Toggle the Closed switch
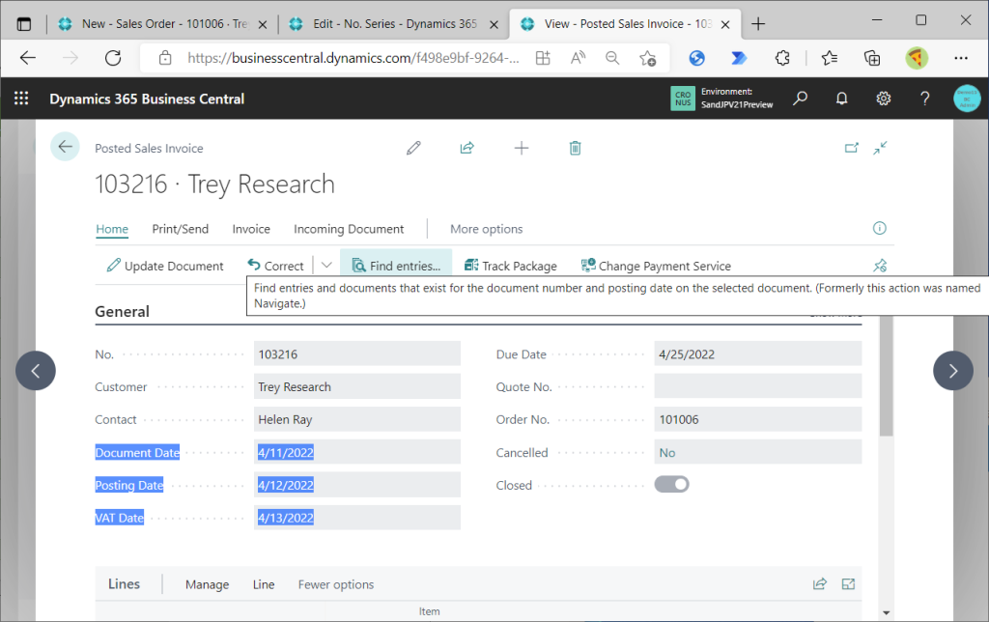989x622 pixels. (671, 485)
